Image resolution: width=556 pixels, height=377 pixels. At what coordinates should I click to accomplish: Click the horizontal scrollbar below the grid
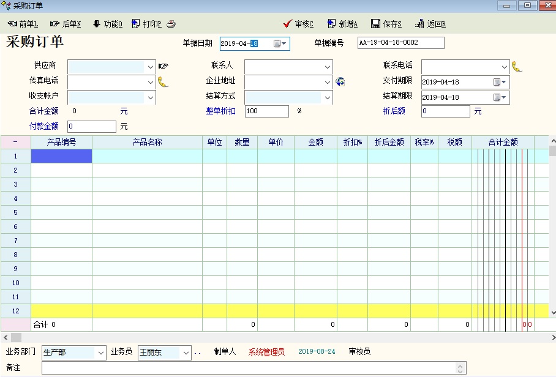click(x=276, y=337)
